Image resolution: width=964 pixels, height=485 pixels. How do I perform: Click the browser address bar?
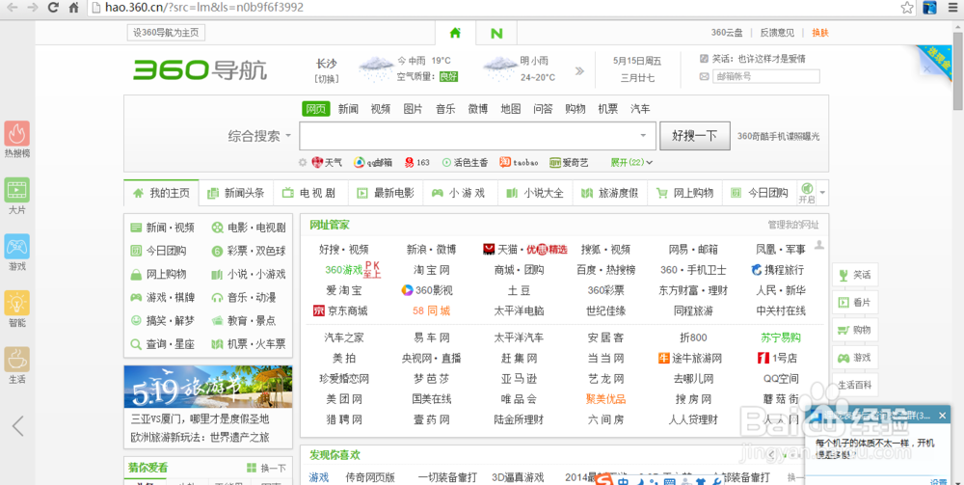click(492, 8)
